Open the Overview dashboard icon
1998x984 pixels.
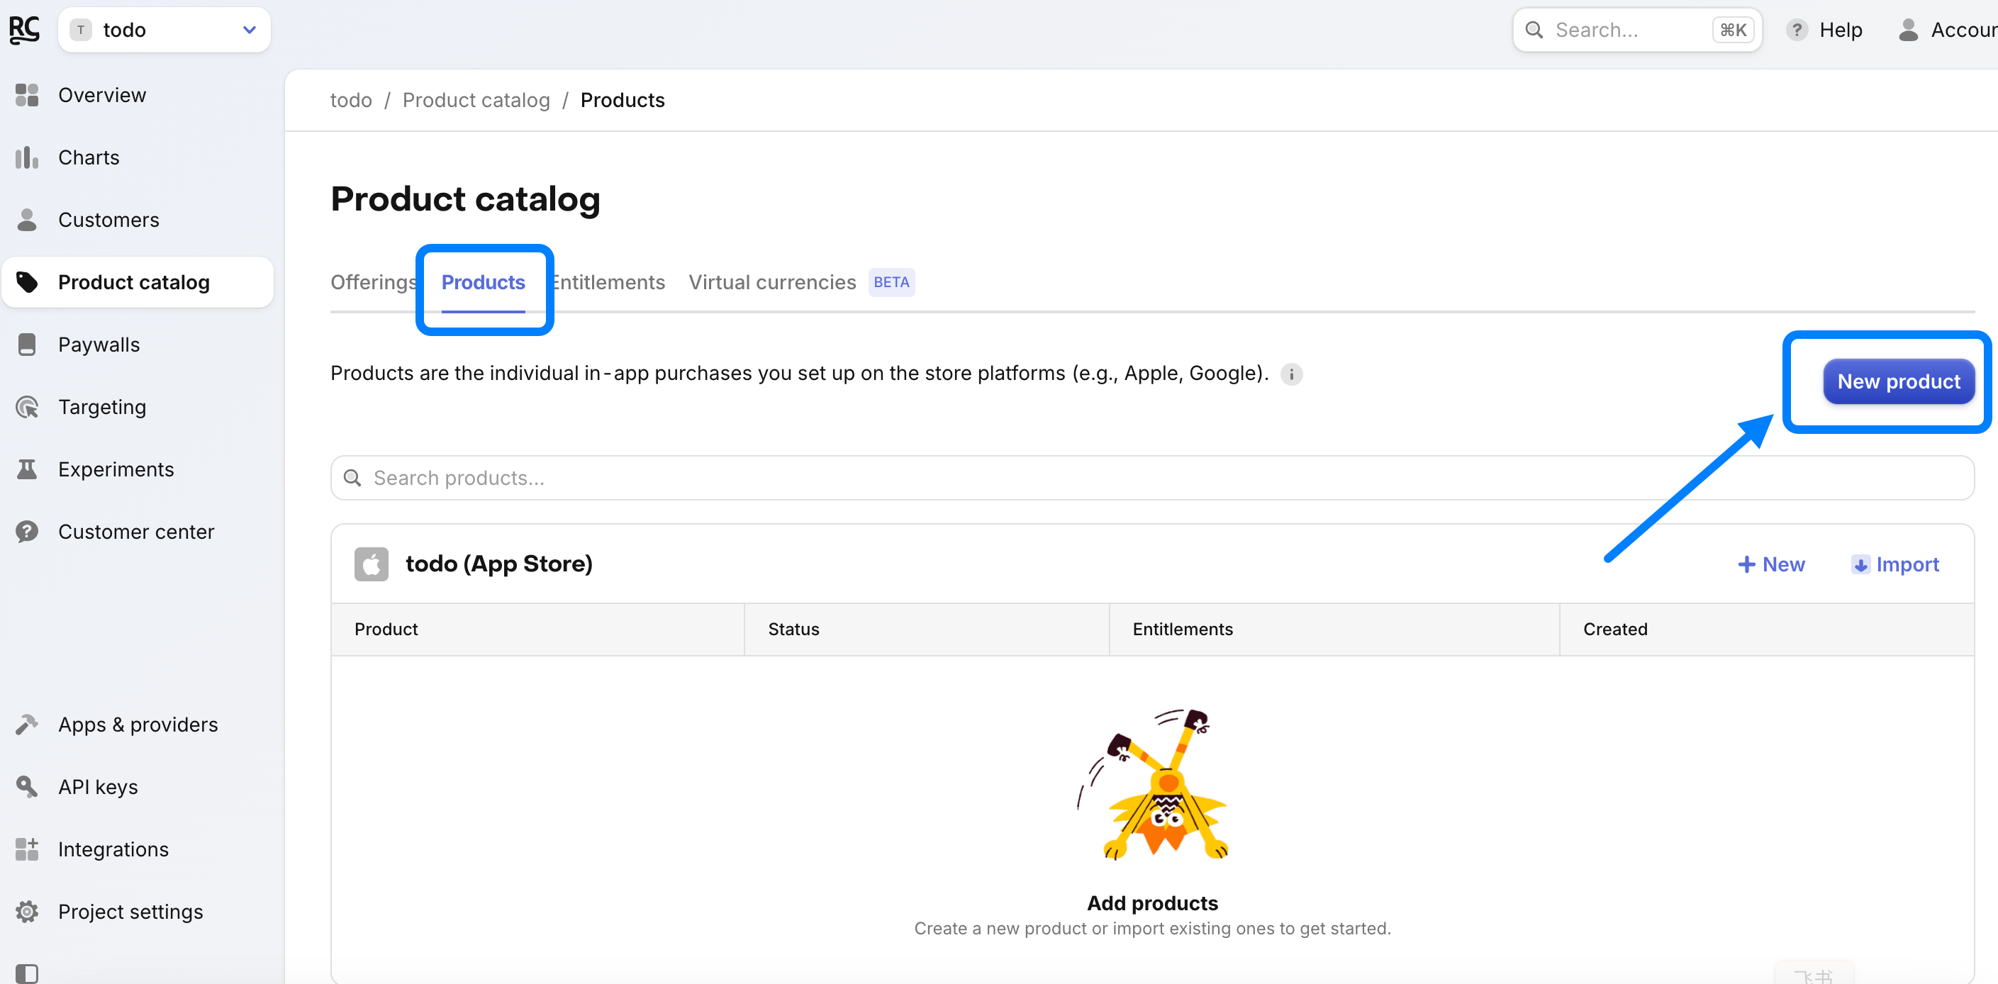point(27,94)
